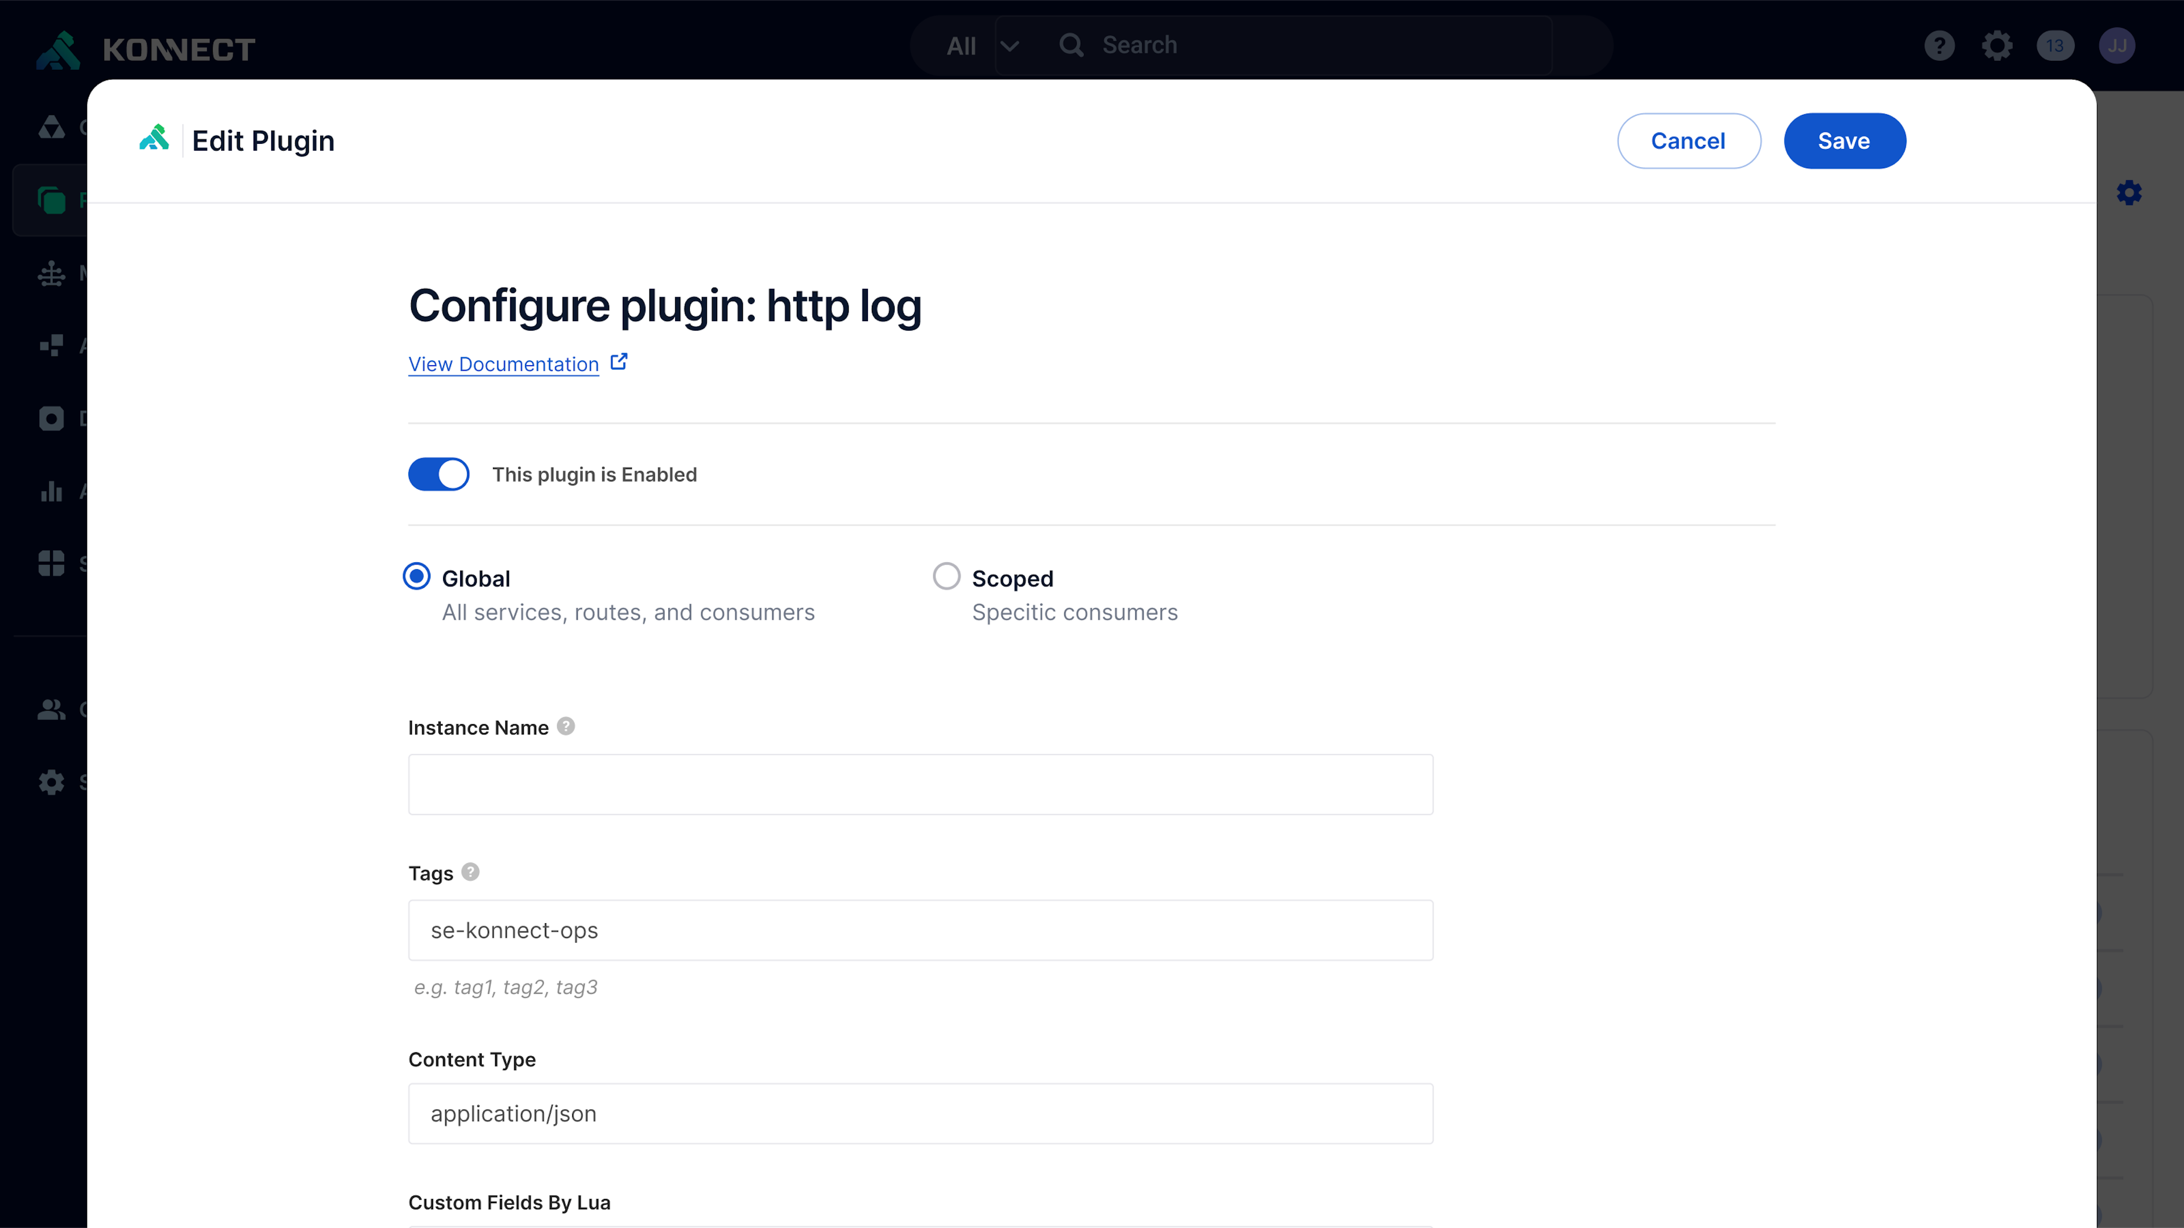This screenshot has width=2184, height=1228.
Task: Click Instance Name help tooltip icon
Action: click(565, 727)
